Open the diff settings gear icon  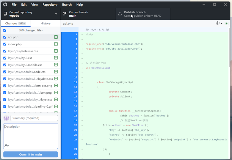click(217, 23)
